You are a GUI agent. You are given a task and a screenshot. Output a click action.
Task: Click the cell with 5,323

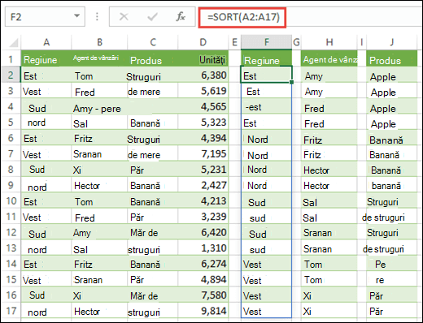click(x=203, y=122)
